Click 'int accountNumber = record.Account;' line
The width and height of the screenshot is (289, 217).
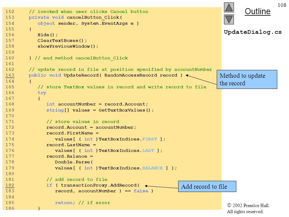click(x=97, y=104)
